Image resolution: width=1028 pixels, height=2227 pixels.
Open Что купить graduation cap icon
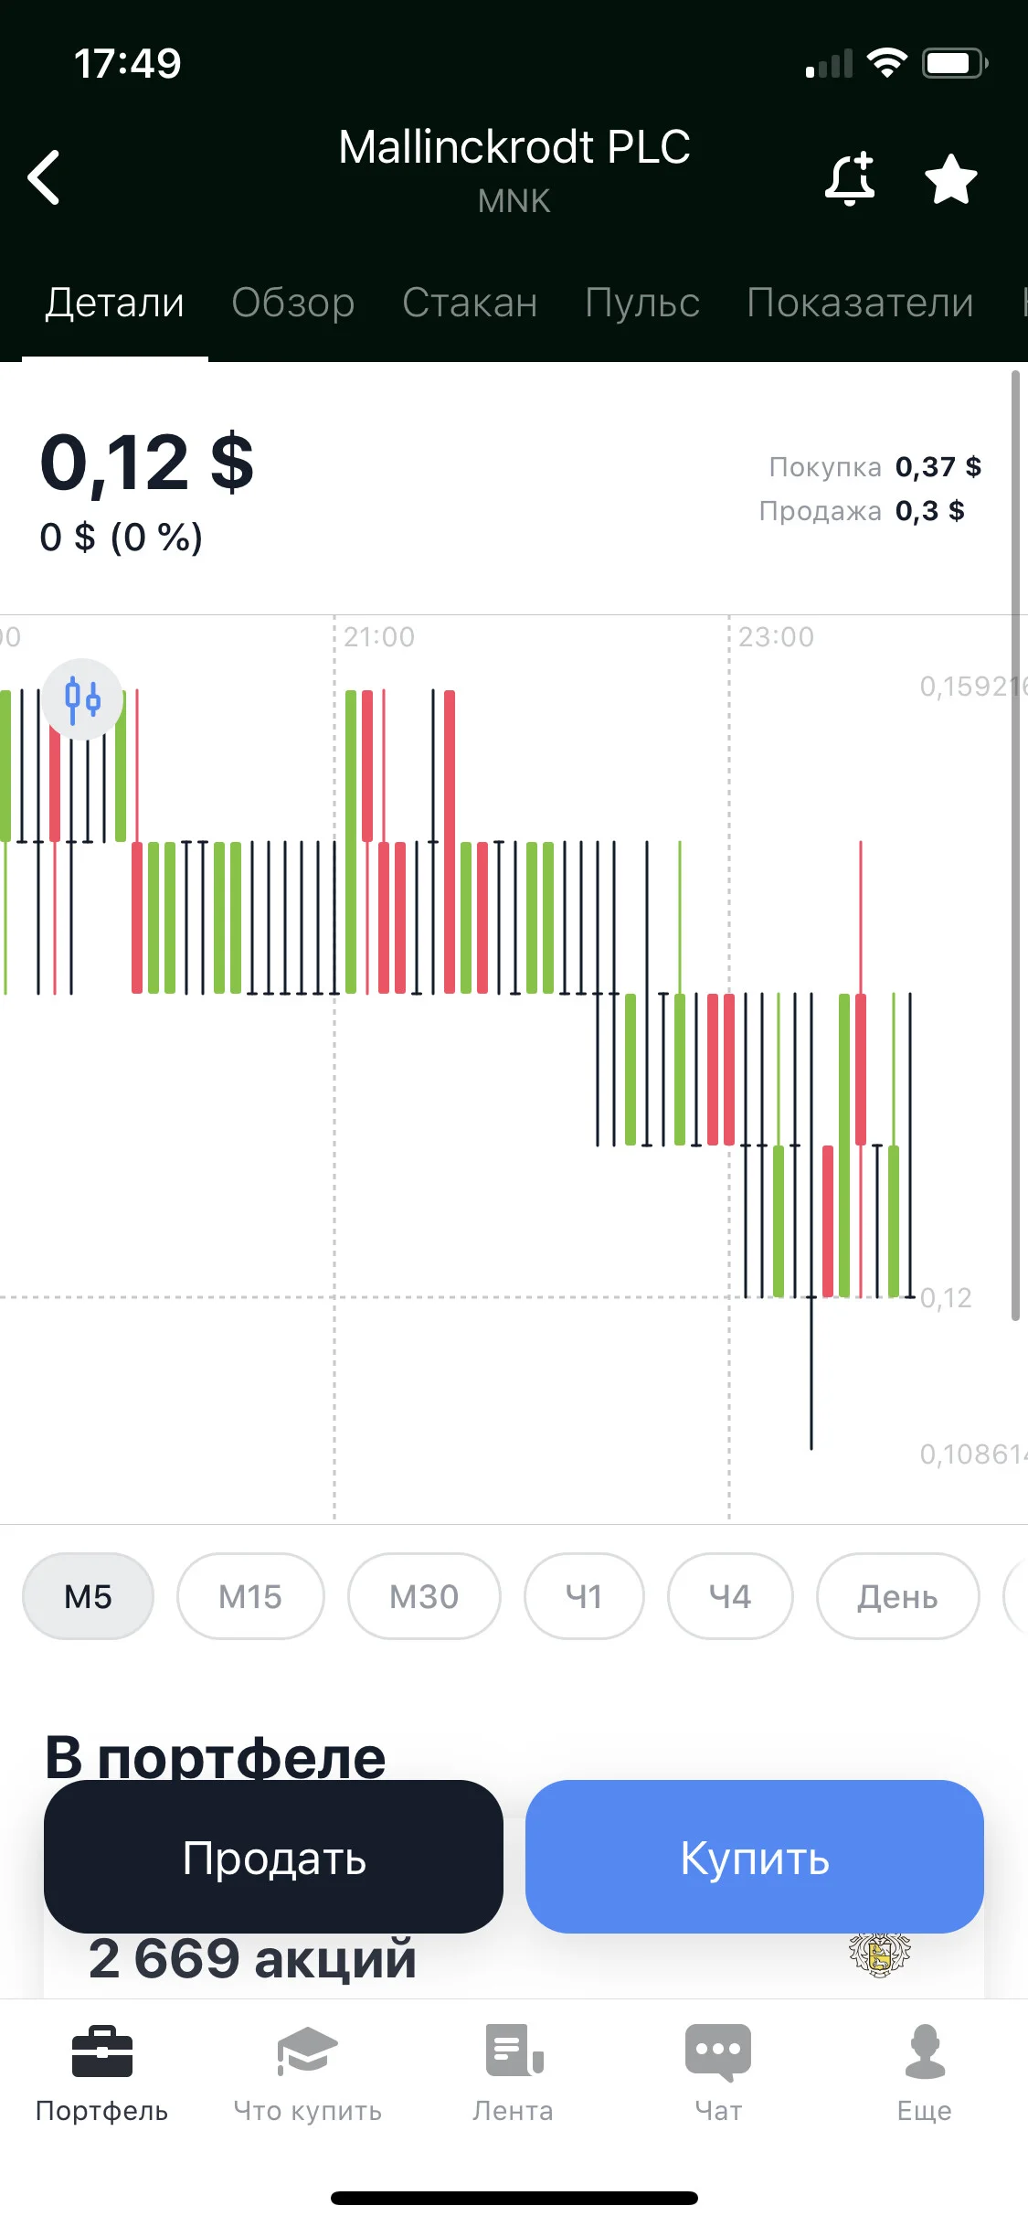[307, 2051]
